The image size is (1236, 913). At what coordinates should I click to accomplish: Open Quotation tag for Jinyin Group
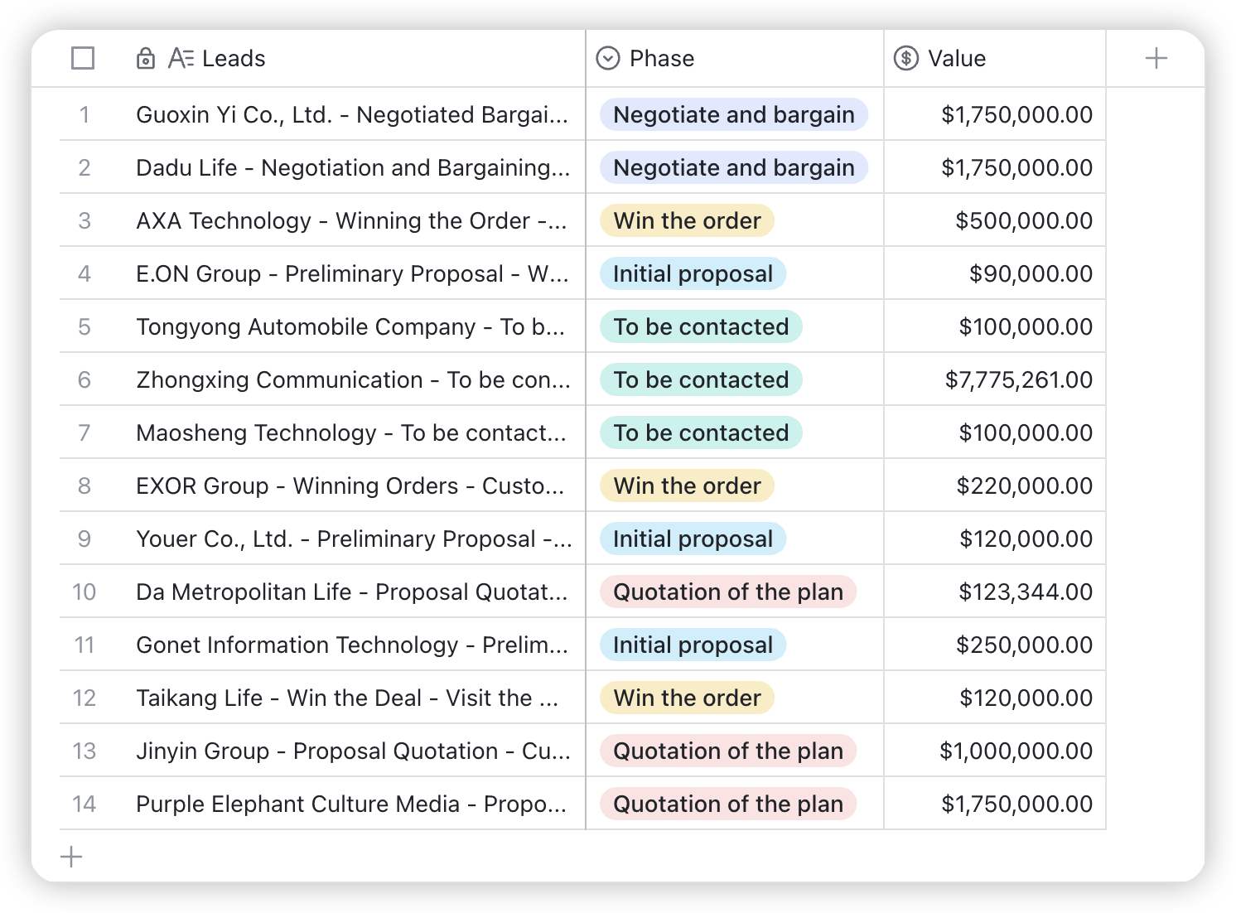pyautogui.click(x=728, y=751)
